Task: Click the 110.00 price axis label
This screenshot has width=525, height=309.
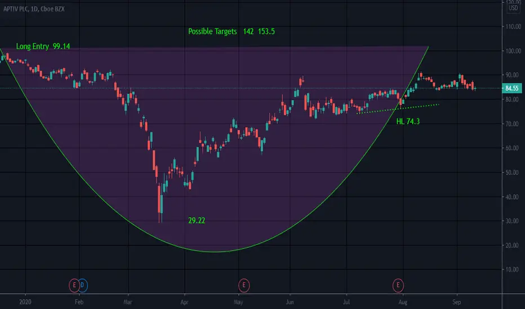Action: point(513,26)
